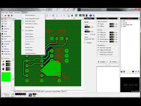The height and width of the screenshot is (106, 141).
Task: Toggle the Copper minimum distance checkbox
Action: (x=98, y=24)
